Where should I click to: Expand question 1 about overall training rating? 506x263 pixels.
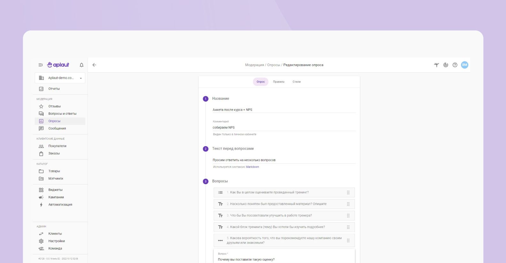point(269,192)
